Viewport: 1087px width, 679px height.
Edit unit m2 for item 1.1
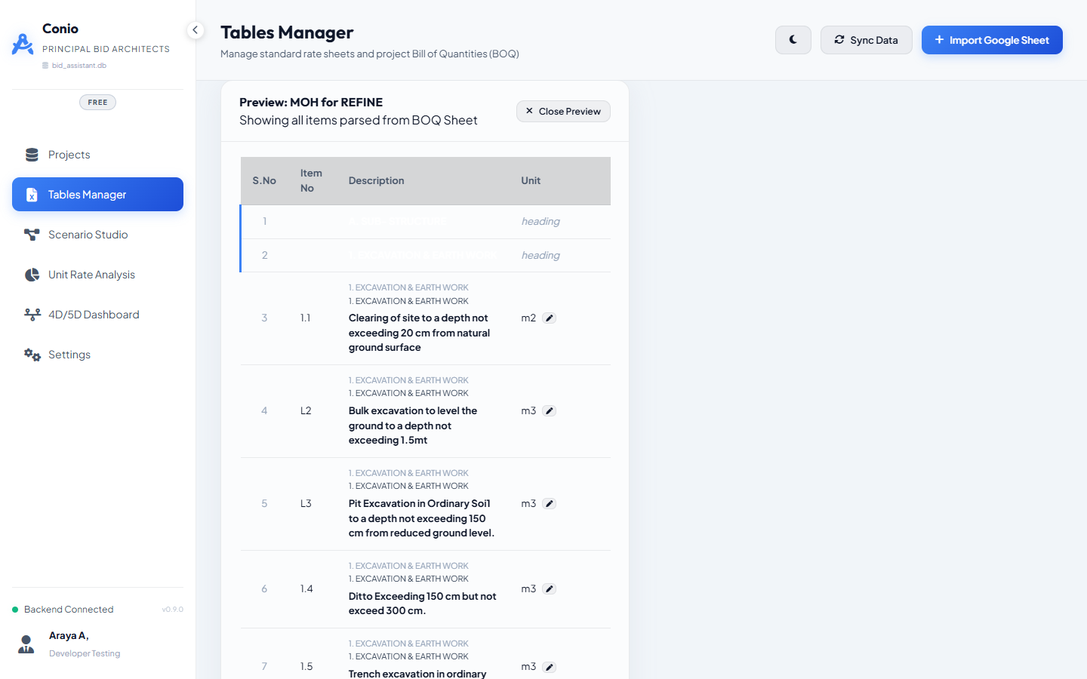pos(550,318)
